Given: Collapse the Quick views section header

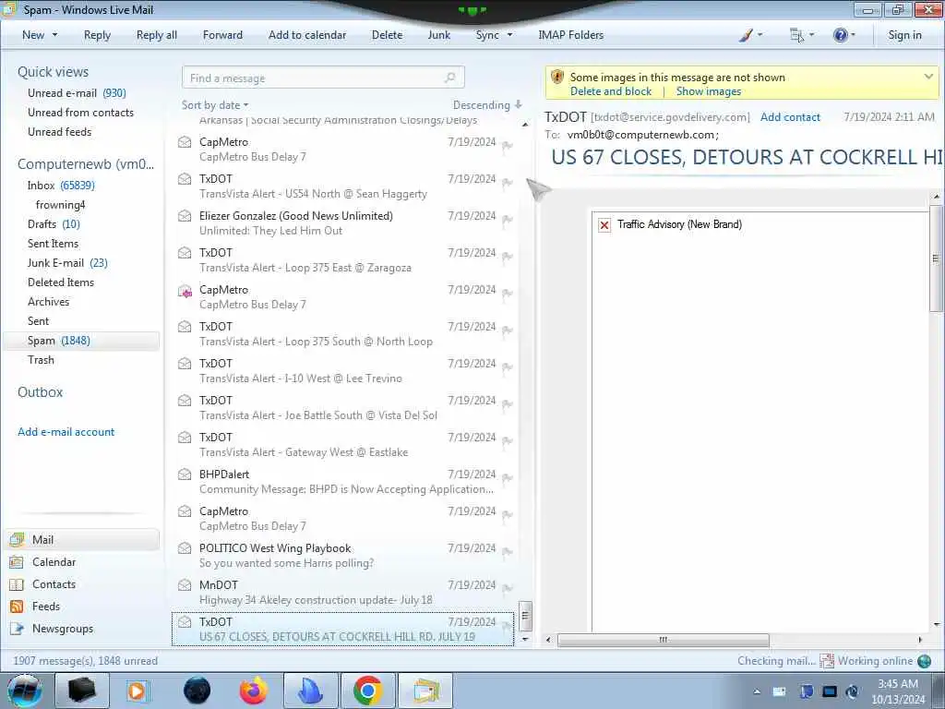Looking at the screenshot, I should point(53,72).
